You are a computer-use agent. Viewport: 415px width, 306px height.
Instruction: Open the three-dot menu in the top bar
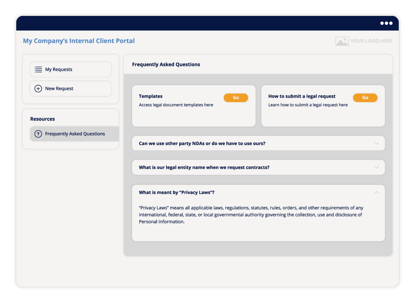point(386,23)
